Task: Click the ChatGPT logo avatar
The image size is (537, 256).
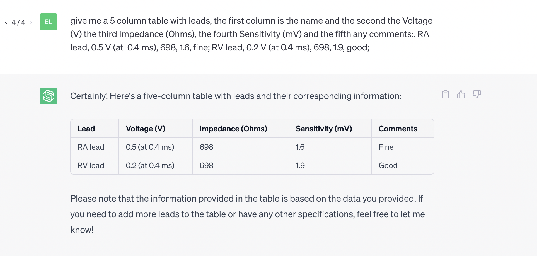Action: pyautogui.click(x=49, y=96)
